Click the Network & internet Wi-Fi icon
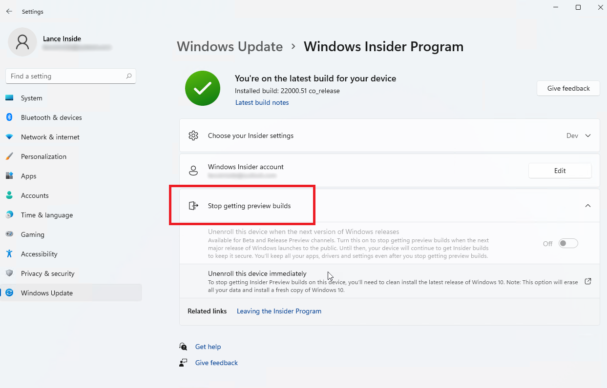This screenshot has width=607, height=388. click(x=9, y=137)
